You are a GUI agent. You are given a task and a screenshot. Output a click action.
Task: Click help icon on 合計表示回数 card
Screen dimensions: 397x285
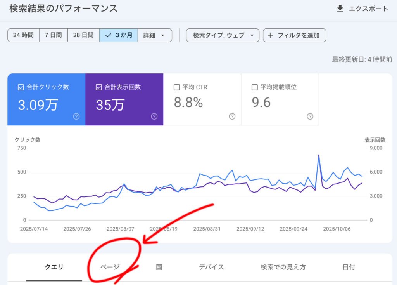(x=154, y=116)
